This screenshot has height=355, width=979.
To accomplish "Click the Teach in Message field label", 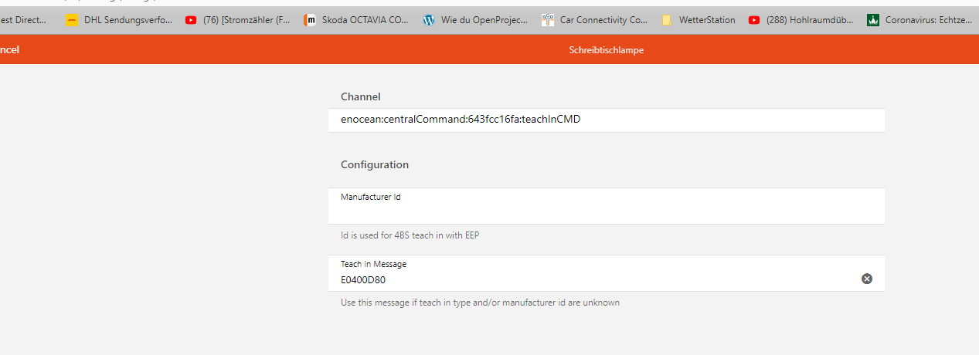I will (x=373, y=264).
